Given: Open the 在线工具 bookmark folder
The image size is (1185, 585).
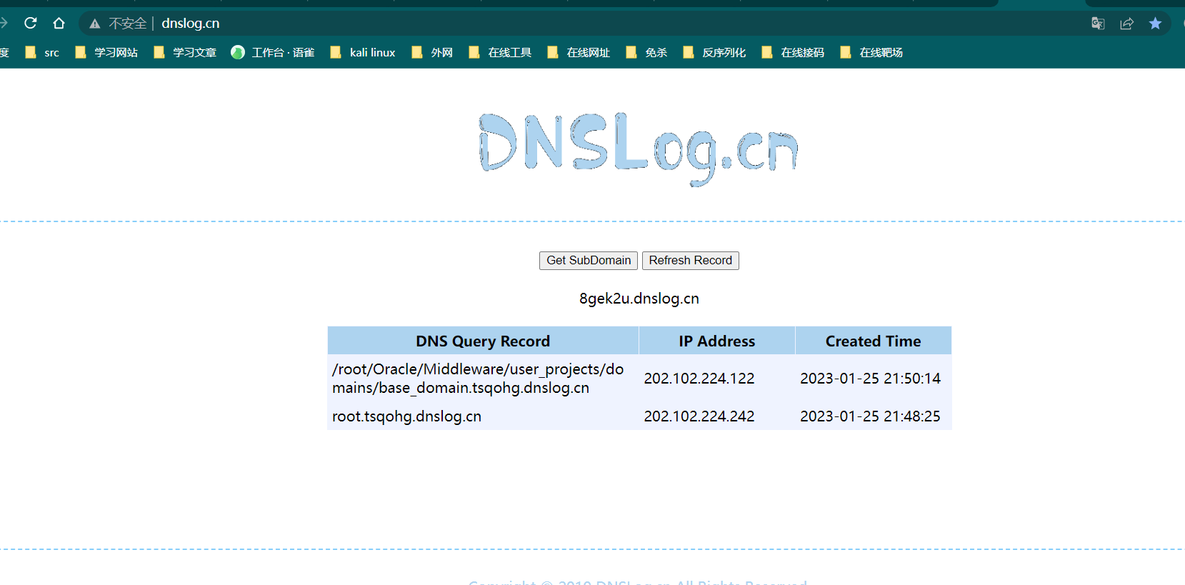Looking at the screenshot, I should [500, 52].
